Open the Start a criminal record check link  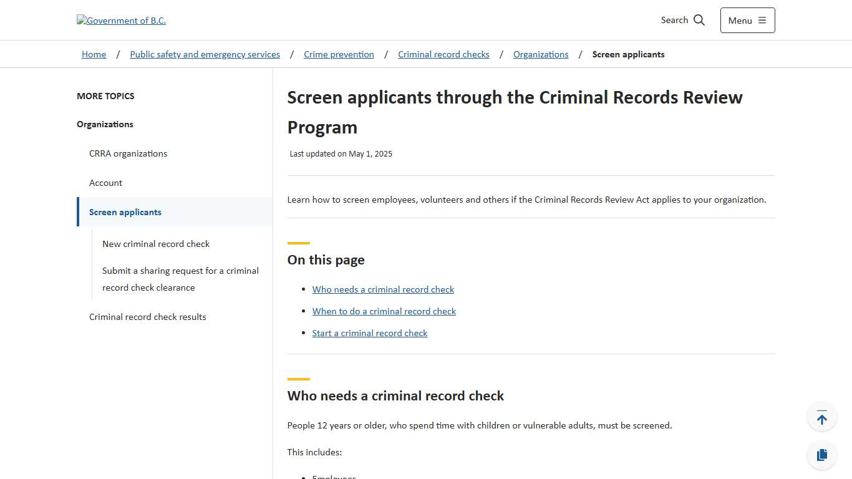[x=369, y=332]
